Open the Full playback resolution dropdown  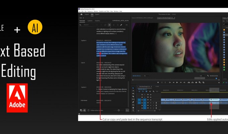coord(203,76)
